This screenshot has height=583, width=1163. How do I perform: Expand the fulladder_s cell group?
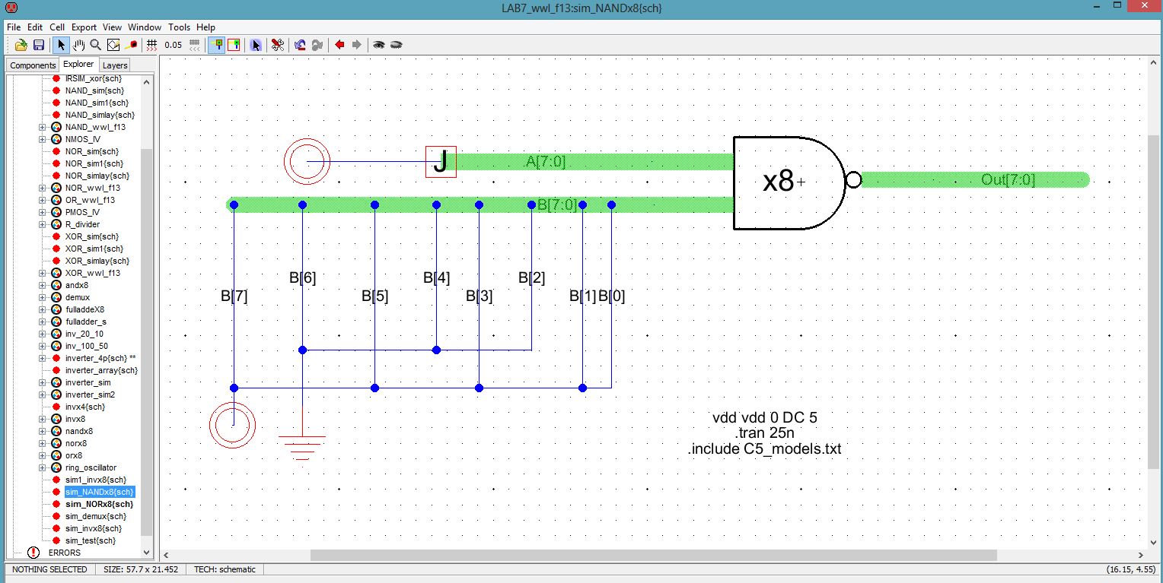[x=43, y=322]
